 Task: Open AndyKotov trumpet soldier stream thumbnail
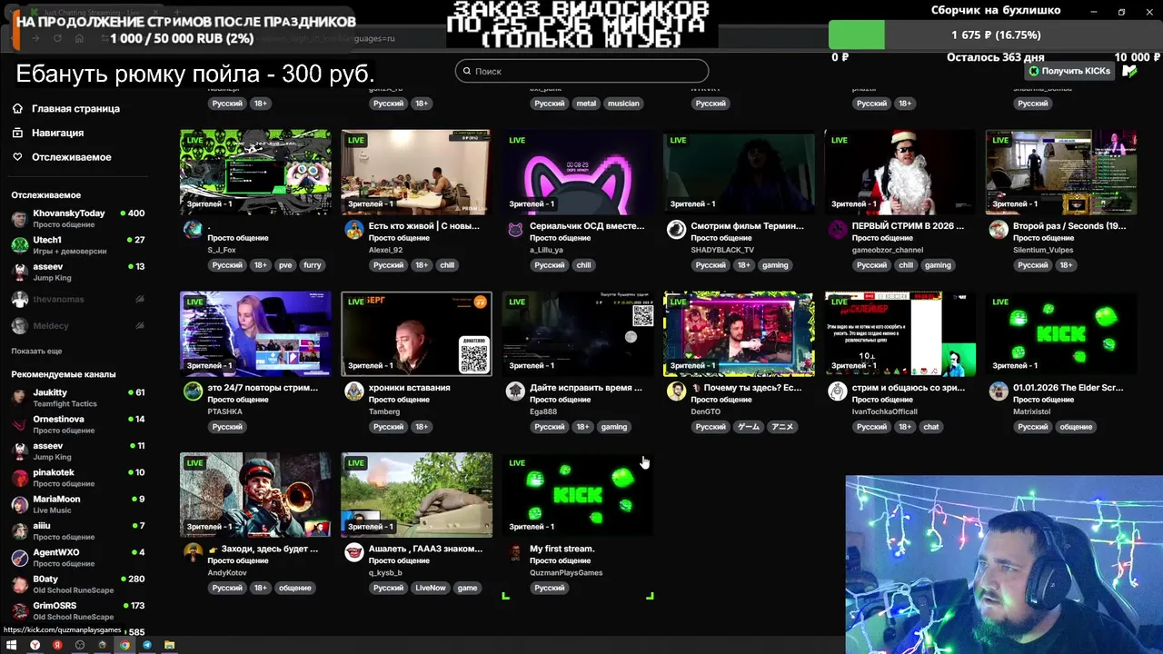[x=255, y=495]
